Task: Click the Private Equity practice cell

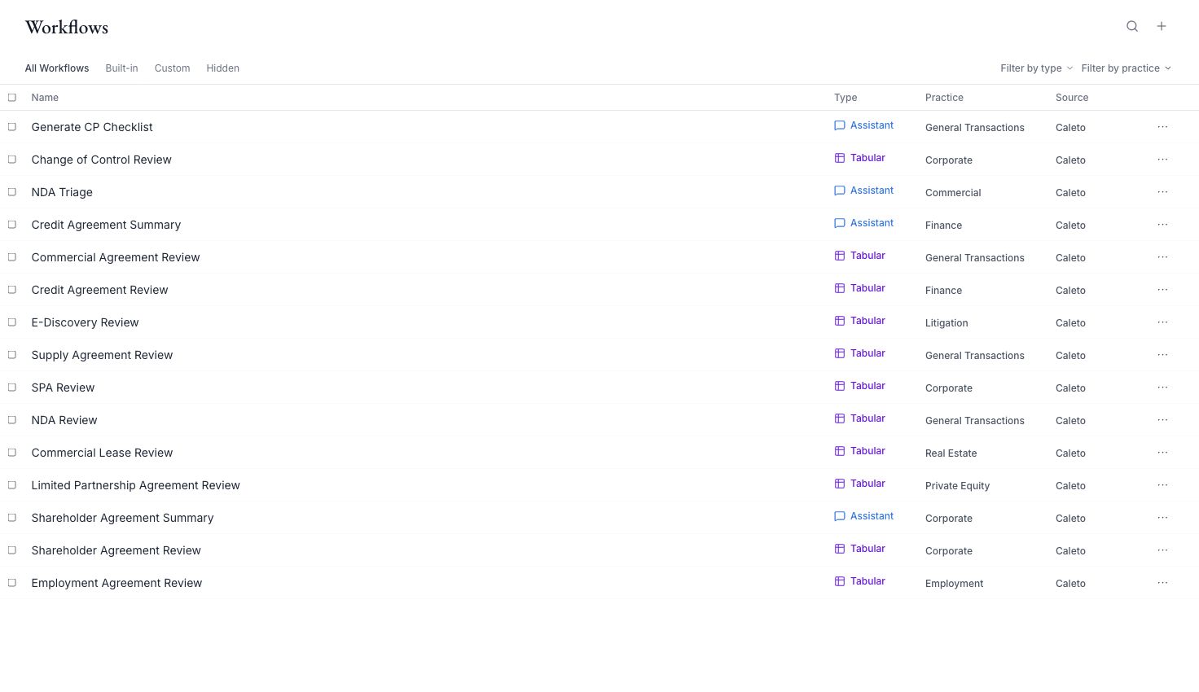Action: coord(957,486)
